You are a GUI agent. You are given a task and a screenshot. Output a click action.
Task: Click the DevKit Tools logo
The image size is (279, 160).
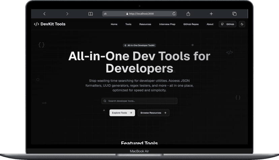(50, 24)
